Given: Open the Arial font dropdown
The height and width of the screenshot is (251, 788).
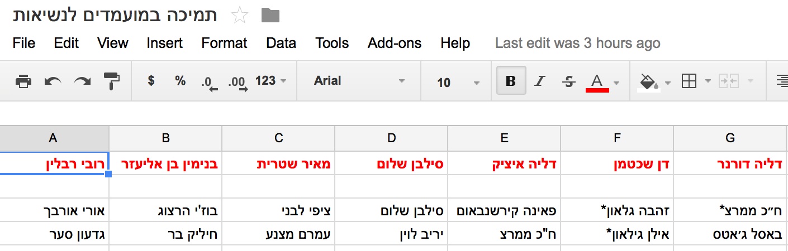Looking at the screenshot, I should click(x=358, y=81).
